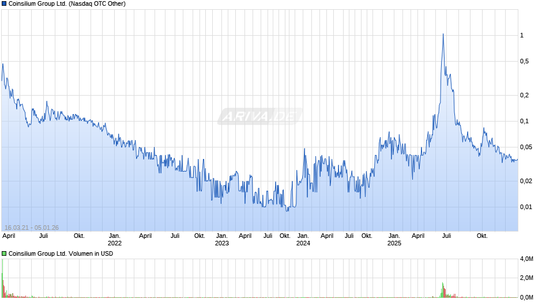Click the price axis label '0,05'
Screen dimensions: 542x303
[x=526, y=147]
